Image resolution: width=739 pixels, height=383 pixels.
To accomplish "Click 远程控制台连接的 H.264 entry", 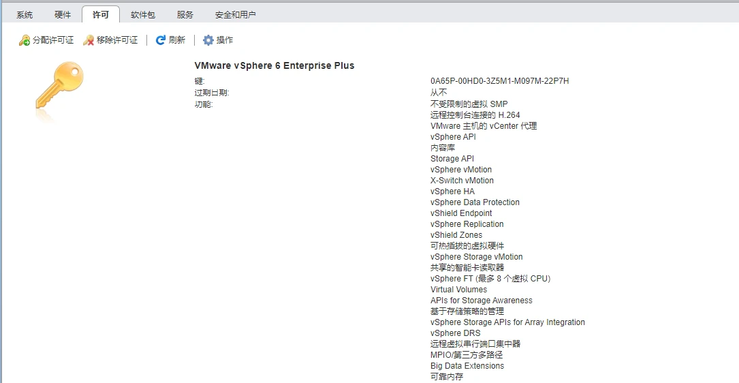I will pyautogui.click(x=475, y=114).
